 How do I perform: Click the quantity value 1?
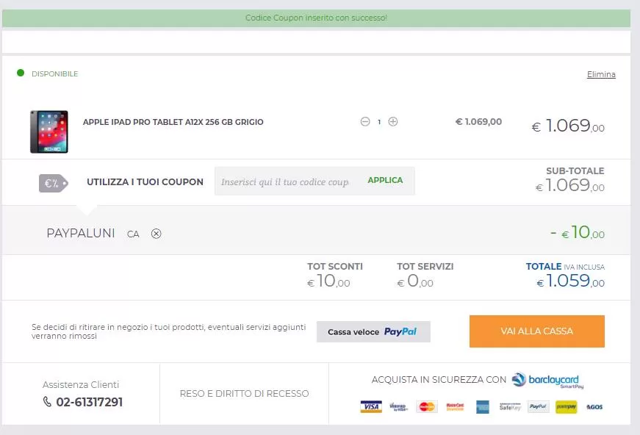(379, 121)
